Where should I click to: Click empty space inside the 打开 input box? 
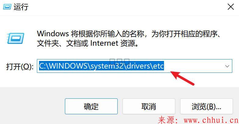(x=194, y=66)
